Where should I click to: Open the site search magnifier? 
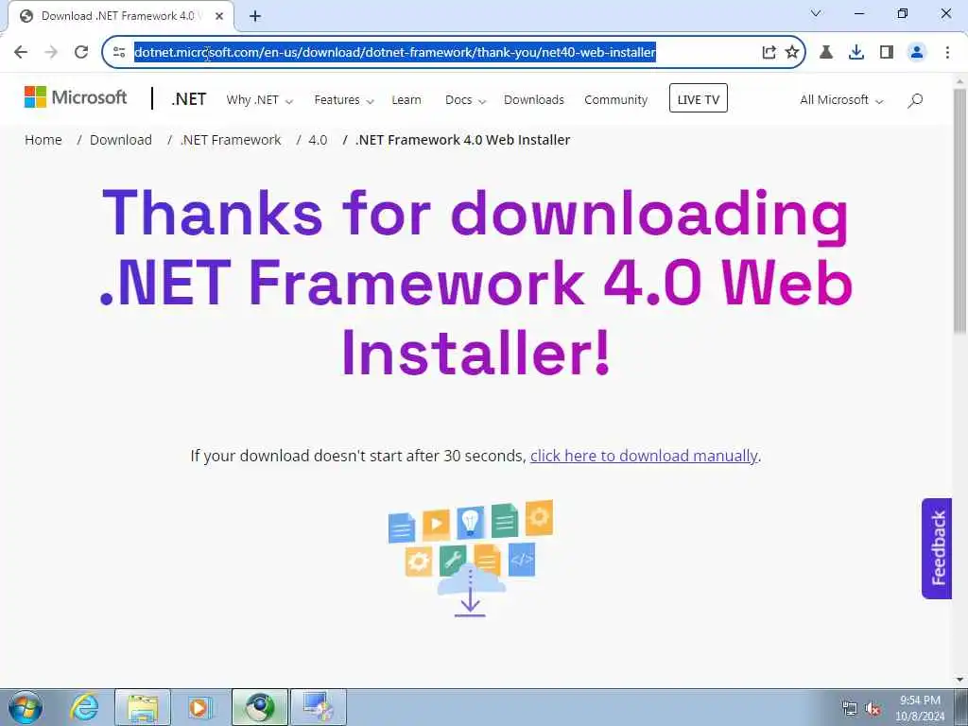pos(915,100)
